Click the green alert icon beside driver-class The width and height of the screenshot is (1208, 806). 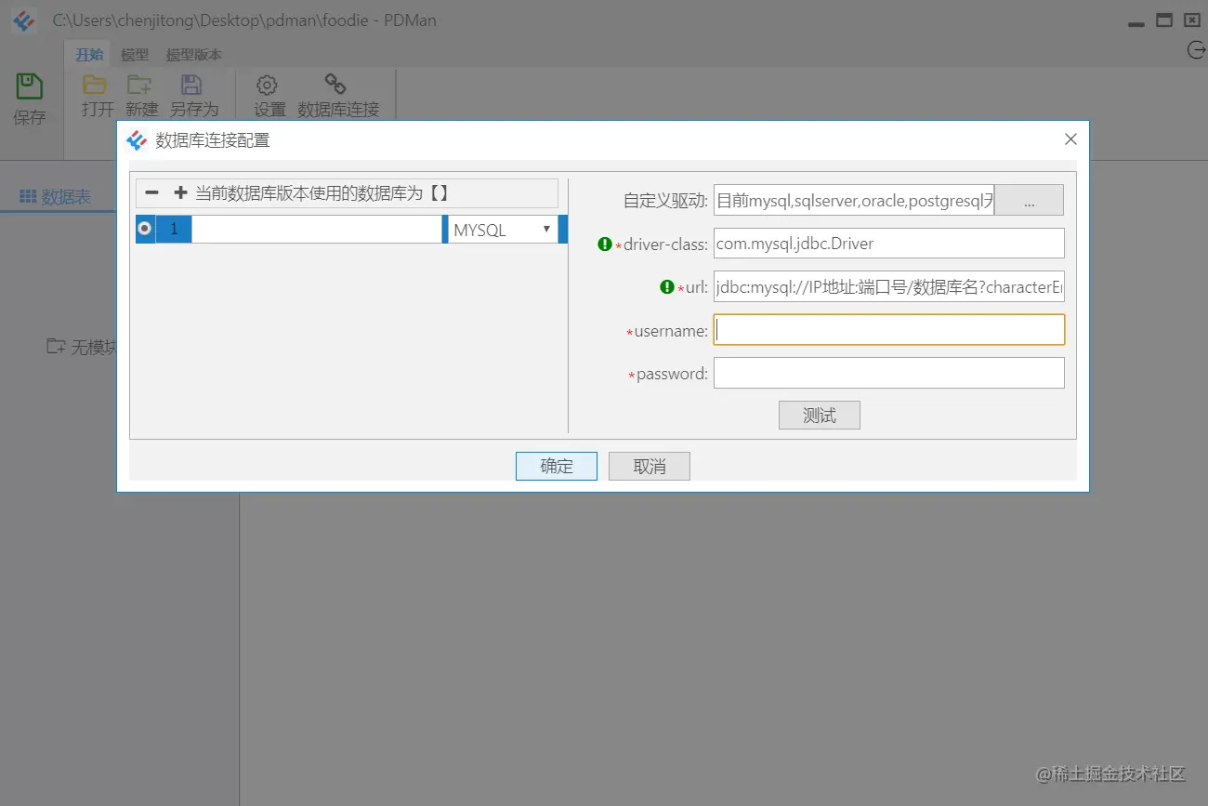point(605,244)
